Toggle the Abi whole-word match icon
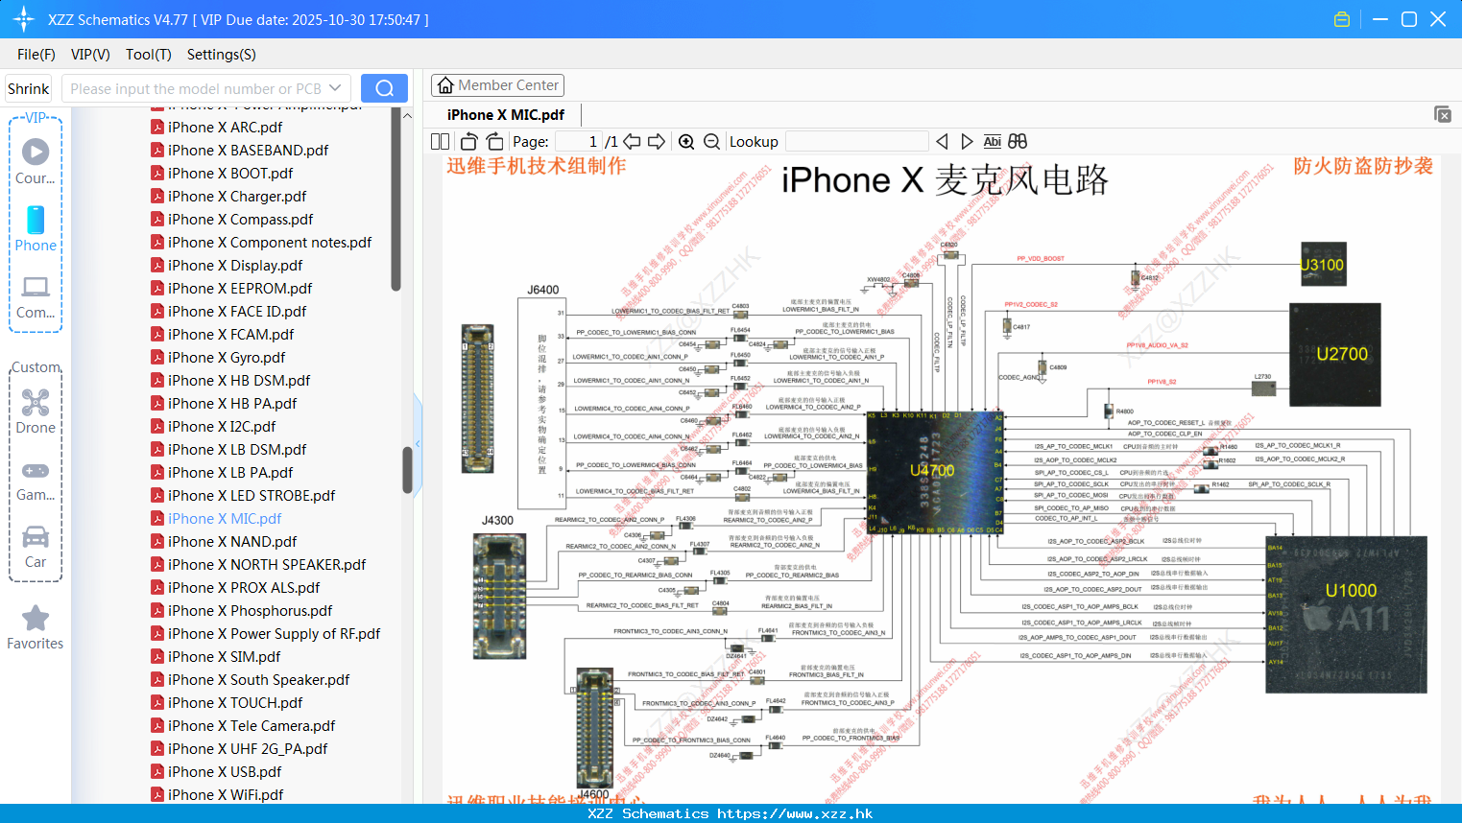1462x823 pixels. pos(993,141)
